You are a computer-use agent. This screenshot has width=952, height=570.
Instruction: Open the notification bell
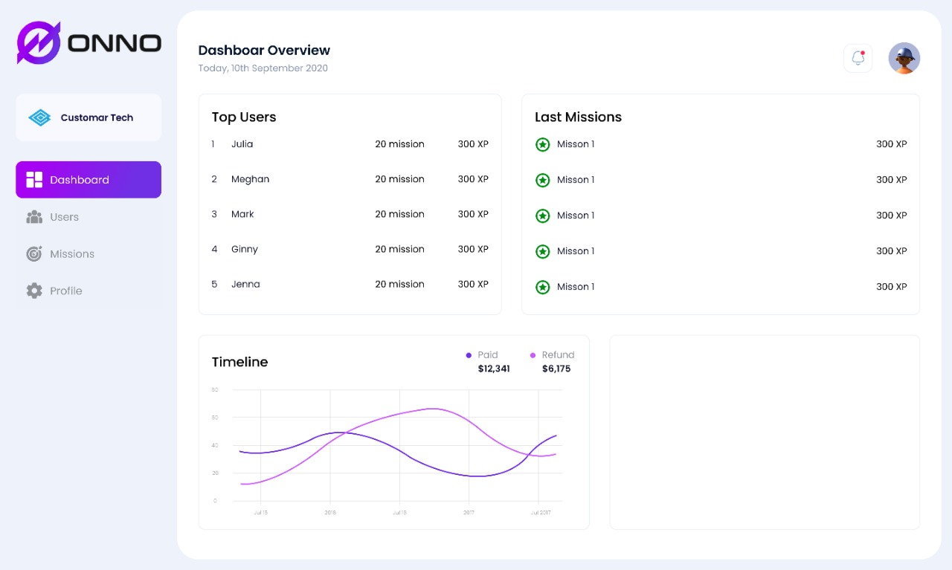tap(858, 58)
